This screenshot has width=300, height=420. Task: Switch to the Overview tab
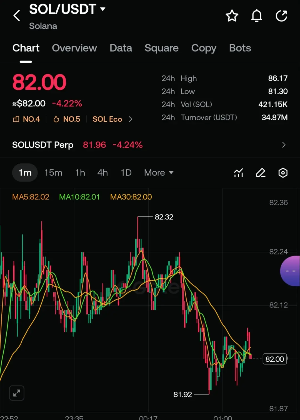click(x=74, y=48)
